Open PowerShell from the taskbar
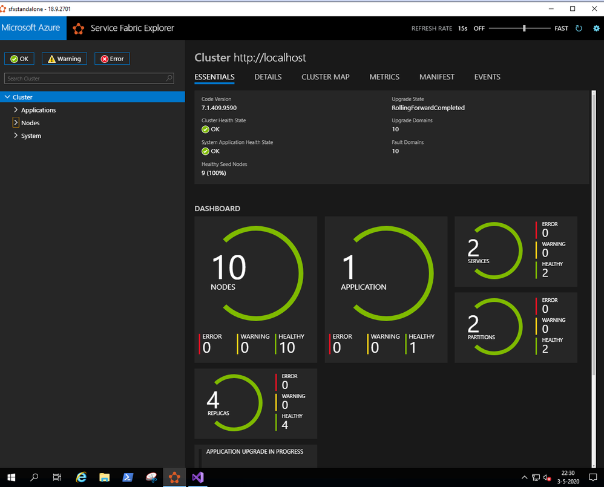Image resolution: width=604 pixels, height=487 pixels. click(128, 477)
